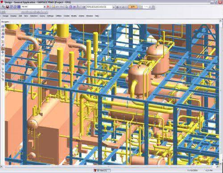Open the Display menu
This screenshot has width=223, height=173.
pos(13,16)
